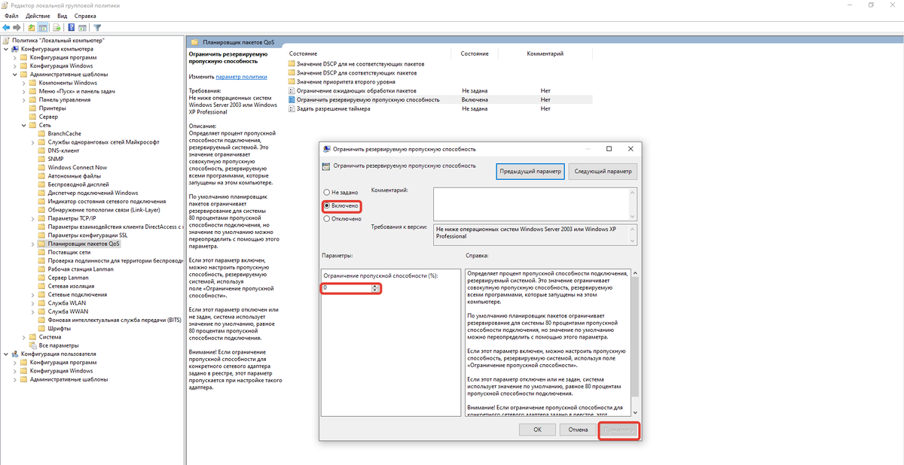Expand Панель управления node
The image size is (904, 465).
[23, 99]
